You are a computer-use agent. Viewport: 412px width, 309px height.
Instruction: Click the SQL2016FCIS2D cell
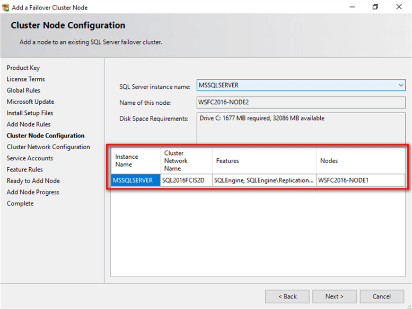point(186,180)
